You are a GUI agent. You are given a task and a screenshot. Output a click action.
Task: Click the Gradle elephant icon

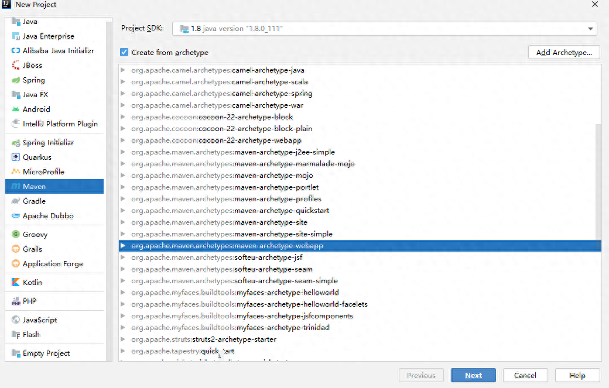(16, 201)
